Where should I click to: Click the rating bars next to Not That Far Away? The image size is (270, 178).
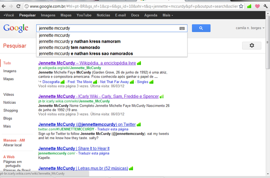point(132,82)
